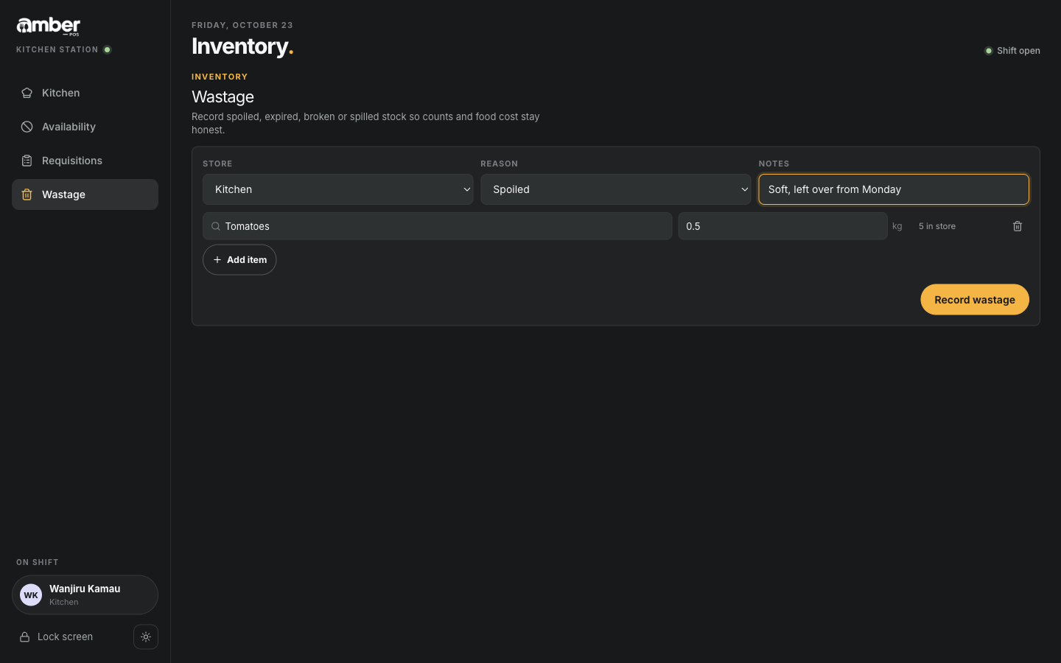Screen dimensions: 1061x663
Task: Open the Requisitions section
Action: tap(85, 161)
